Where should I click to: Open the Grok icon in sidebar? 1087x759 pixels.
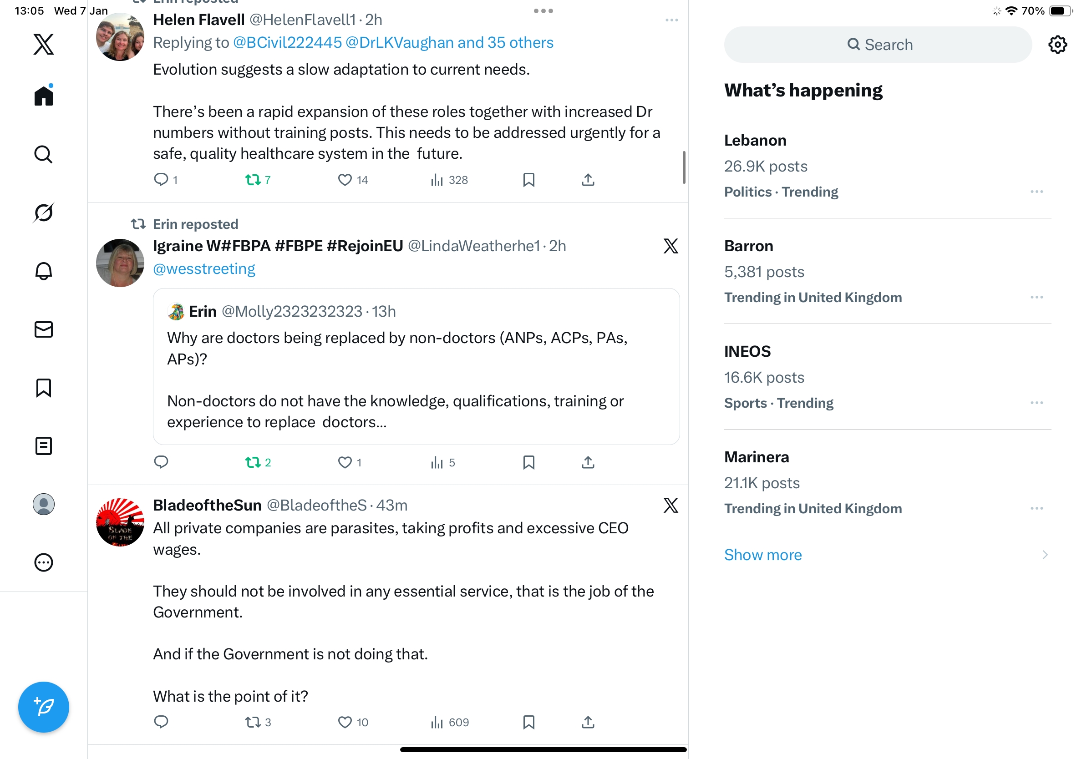pos(44,213)
